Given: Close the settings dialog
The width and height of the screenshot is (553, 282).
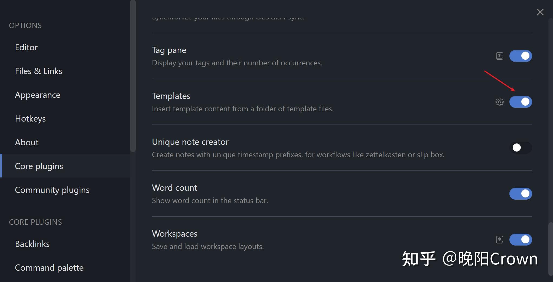Looking at the screenshot, I should [540, 12].
